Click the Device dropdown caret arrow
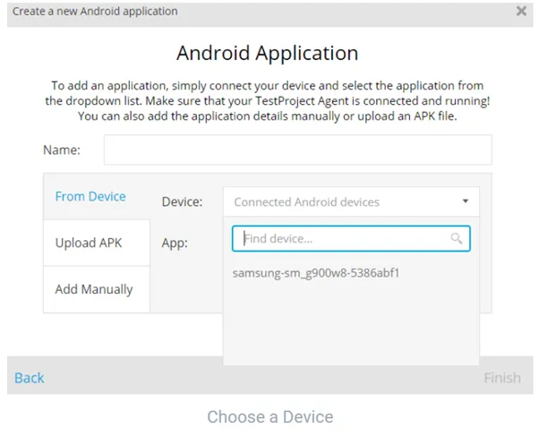The image size is (539, 437). click(x=466, y=201)
